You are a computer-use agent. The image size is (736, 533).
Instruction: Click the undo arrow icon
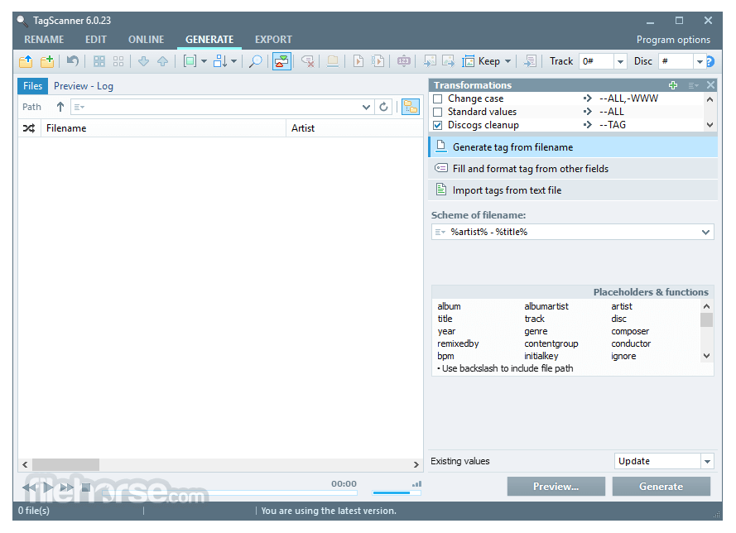tap(72, 61)
